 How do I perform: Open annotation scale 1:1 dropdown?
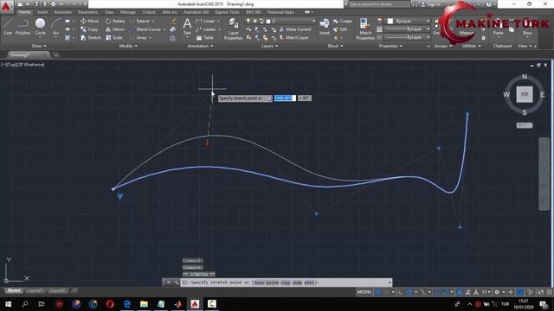(x=486, y=292)
